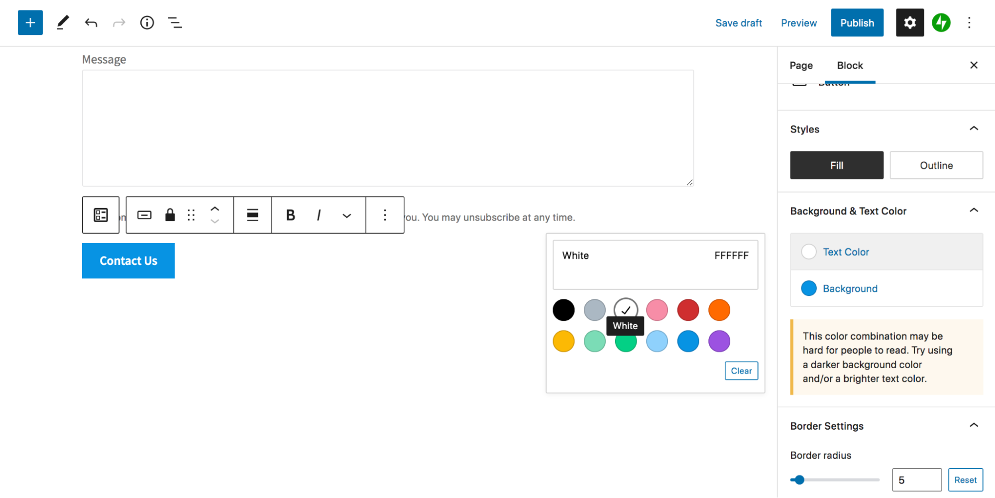Pick the black color swatch
This screenshot has height=498, width=995.
pyautogui.click(x=563, y=310)
